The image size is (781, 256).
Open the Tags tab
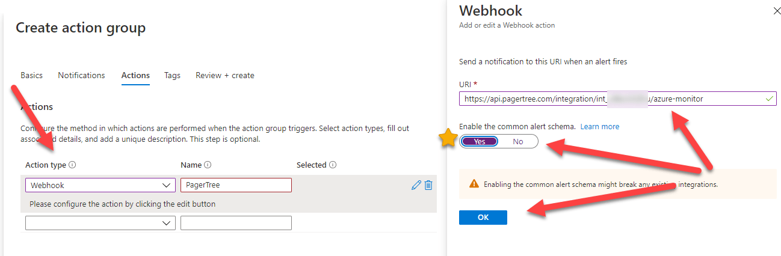pyautogui.click(x=172, y=76)
